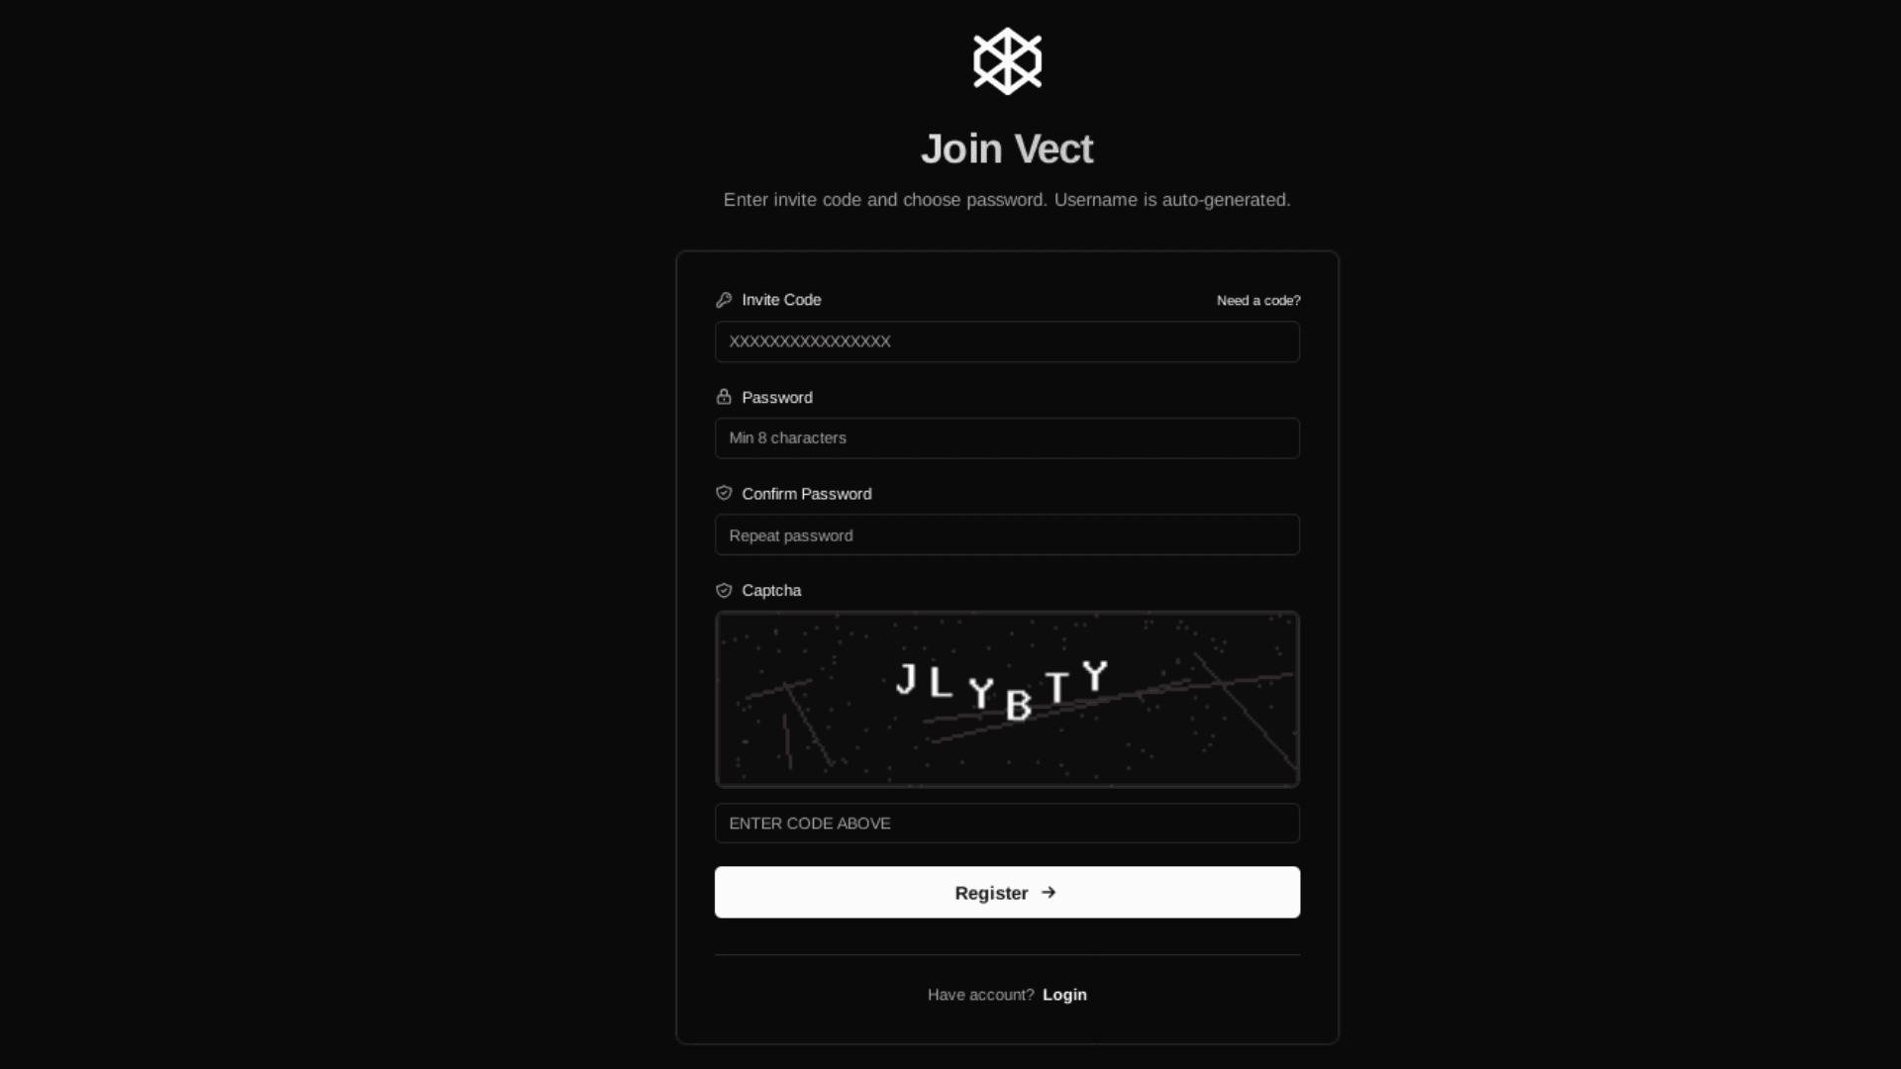Go to Login page link

[1064, 995]
